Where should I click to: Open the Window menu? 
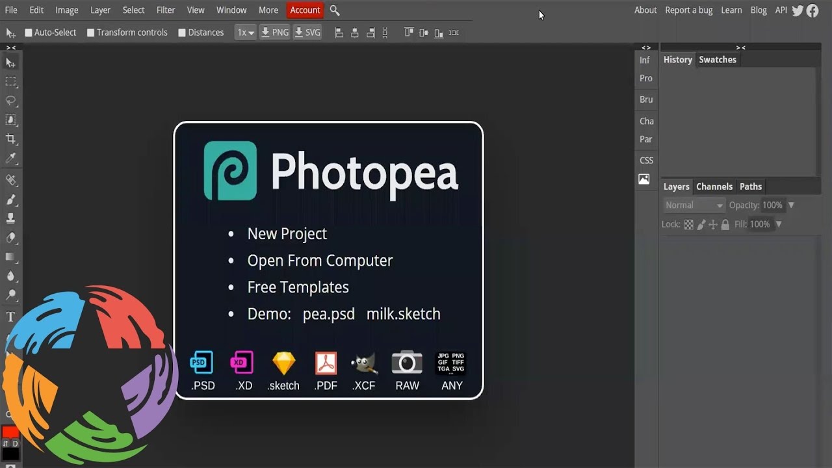231,10
